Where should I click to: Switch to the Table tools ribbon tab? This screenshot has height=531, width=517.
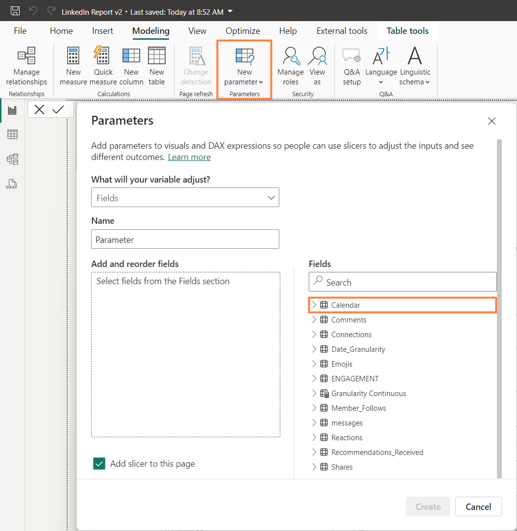tap(407, 30)
